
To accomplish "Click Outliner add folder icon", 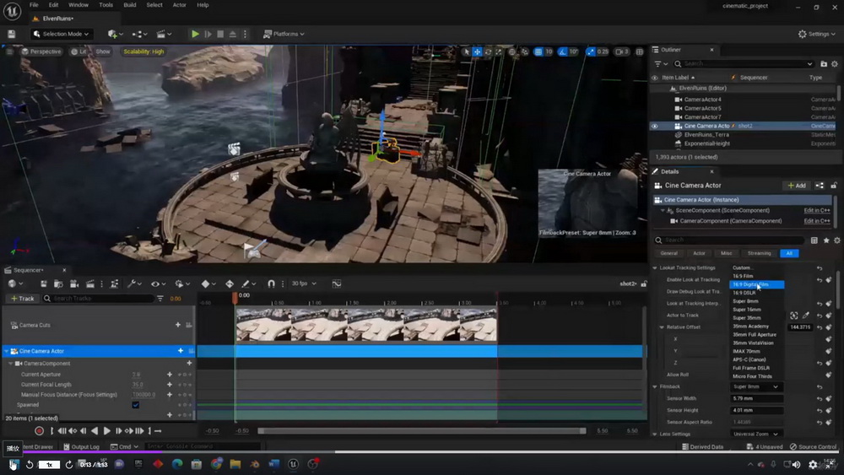I will click(824, 63).
